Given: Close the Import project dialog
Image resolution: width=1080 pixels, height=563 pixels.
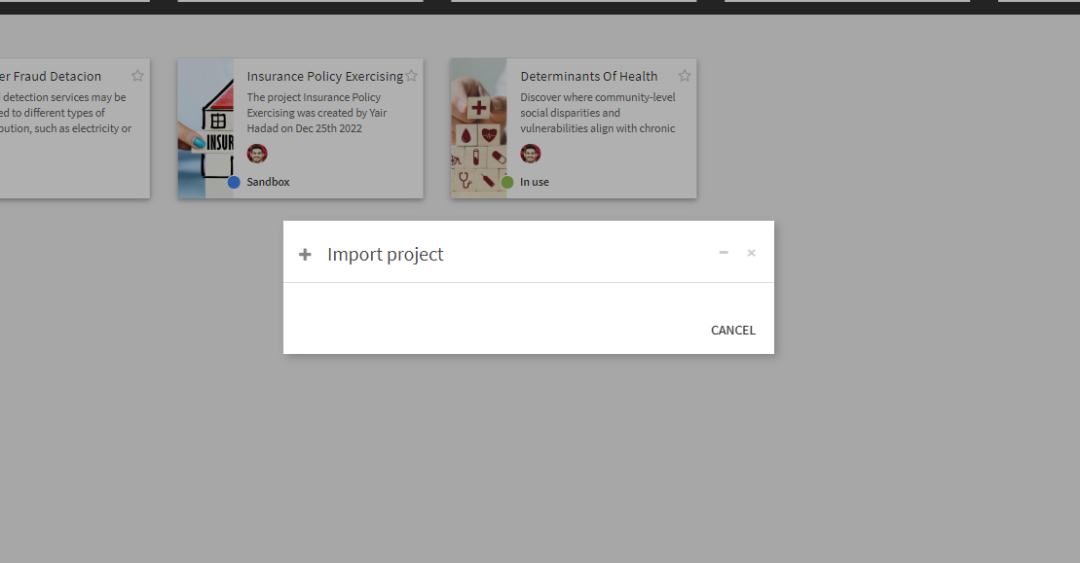Looking at the screenshot, I should [x=752, y=253].
